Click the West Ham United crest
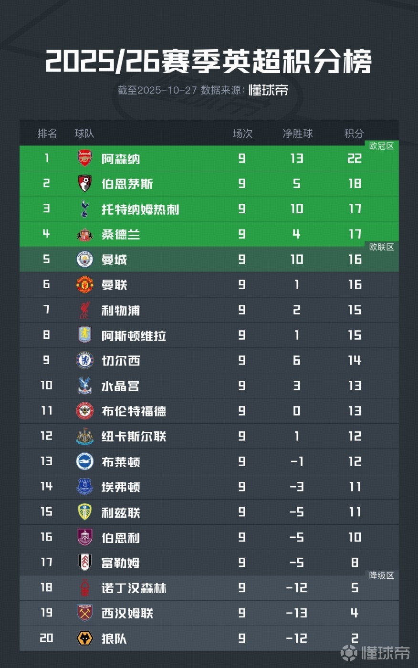The image size is (418, 668). coord(85,613)
